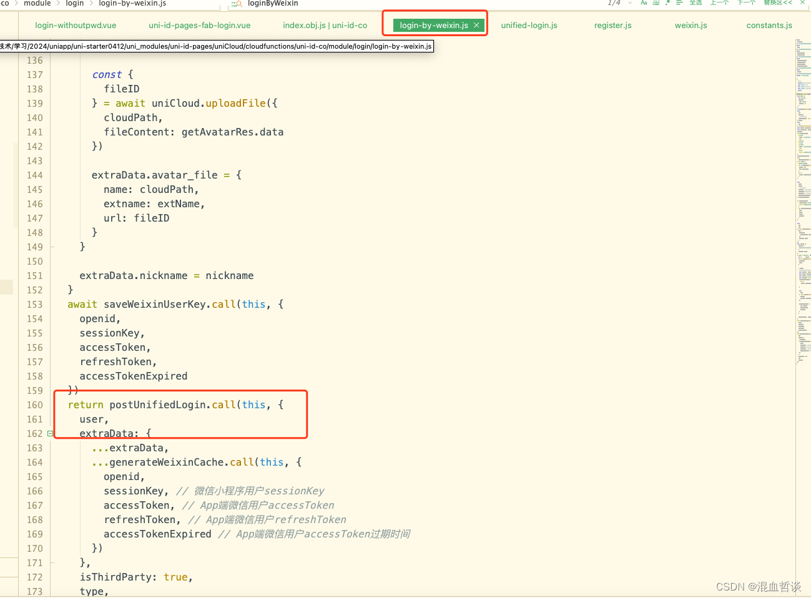Click 'fileContent: getAvatarRes.data' code line
Image resolution: width=811 pixels, height=598 pixels.
(194, 132)
